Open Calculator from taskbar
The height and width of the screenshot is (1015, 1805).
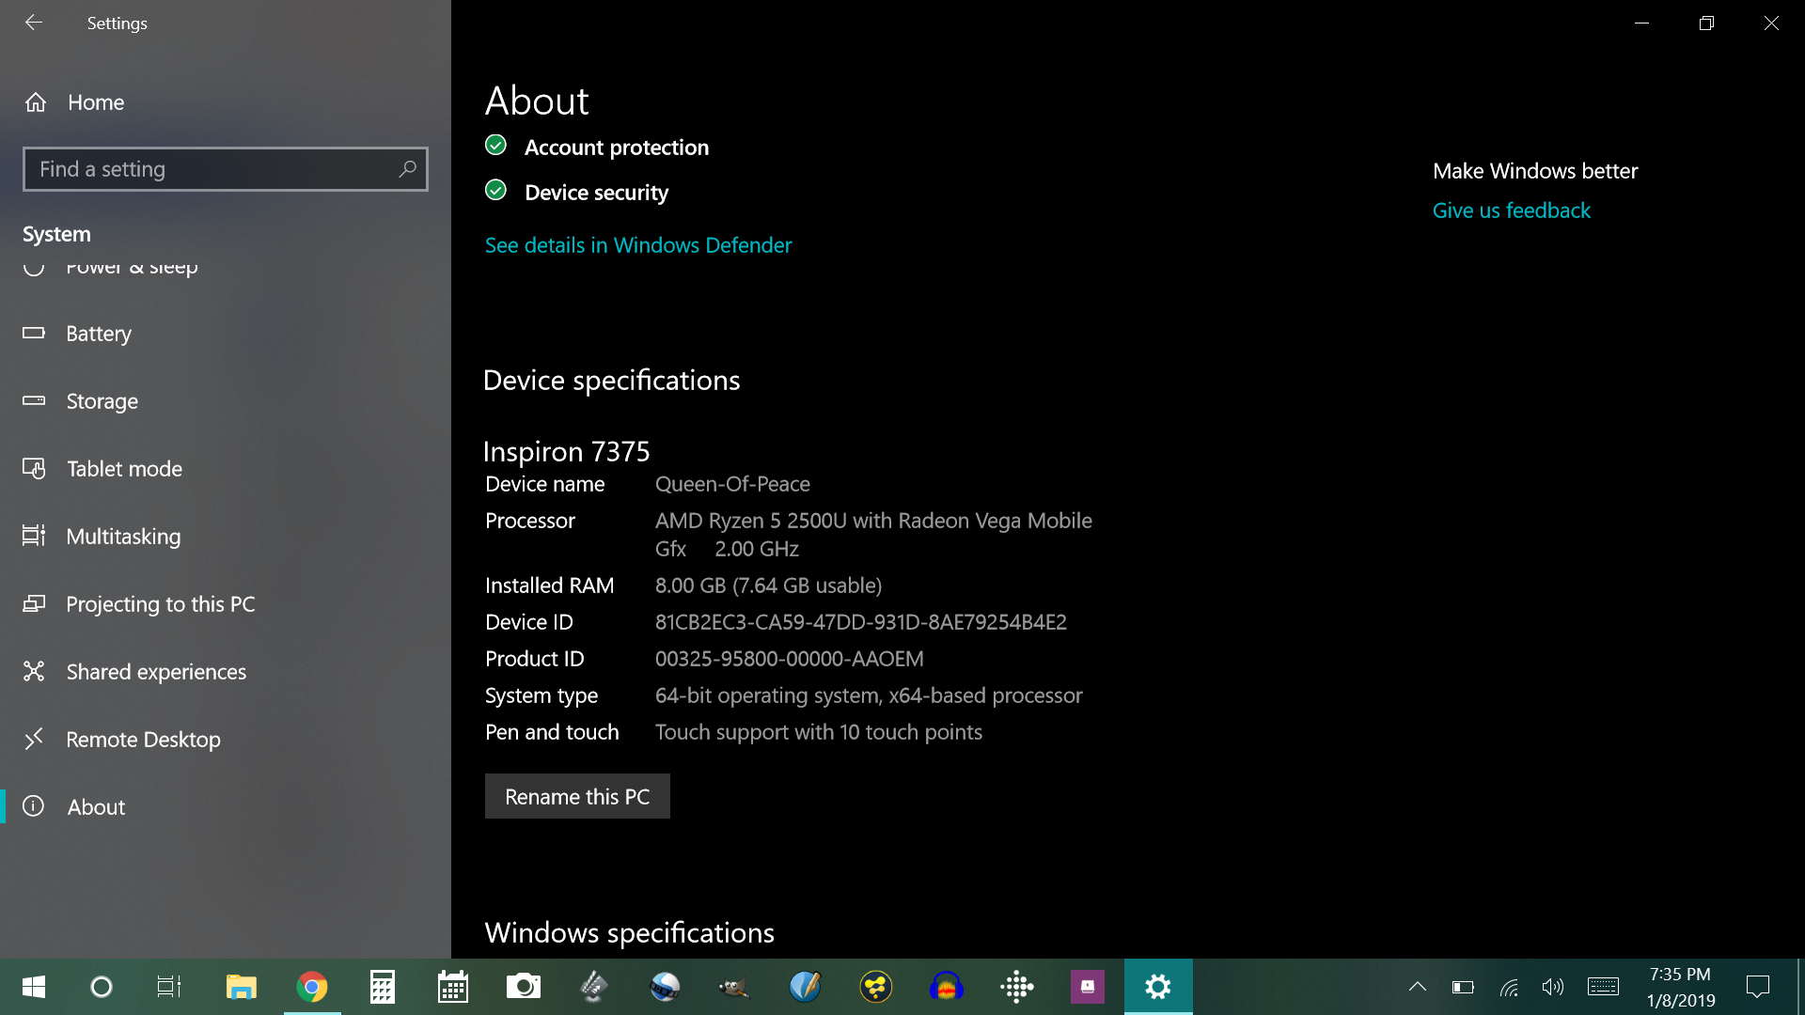[x=383, y=987]
